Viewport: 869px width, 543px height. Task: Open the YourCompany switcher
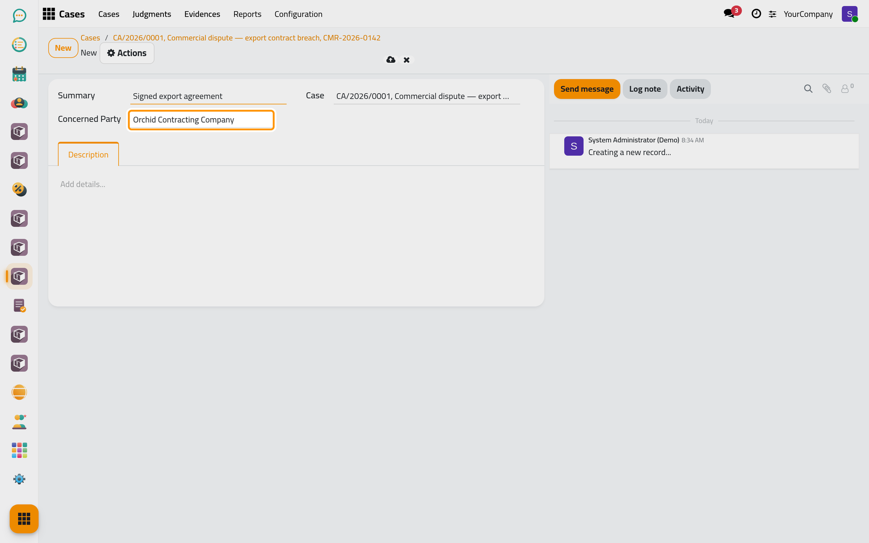(x=808, y=14)
